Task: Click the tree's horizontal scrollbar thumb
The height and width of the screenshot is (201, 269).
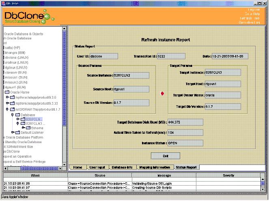Action: [x=39, y=169]
